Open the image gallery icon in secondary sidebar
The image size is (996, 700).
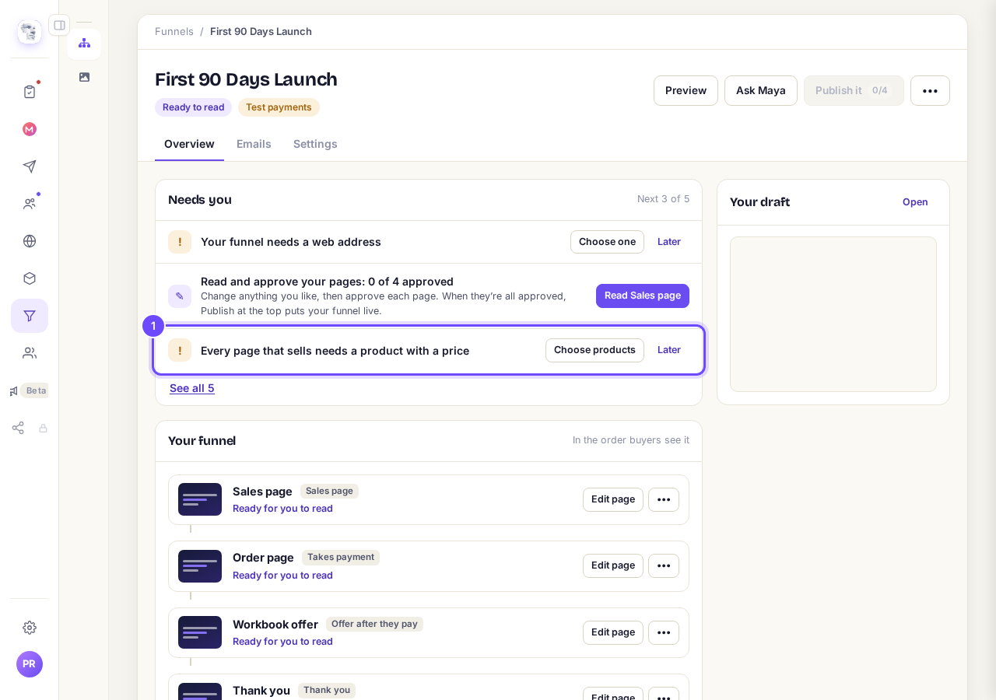pos(84,77)
